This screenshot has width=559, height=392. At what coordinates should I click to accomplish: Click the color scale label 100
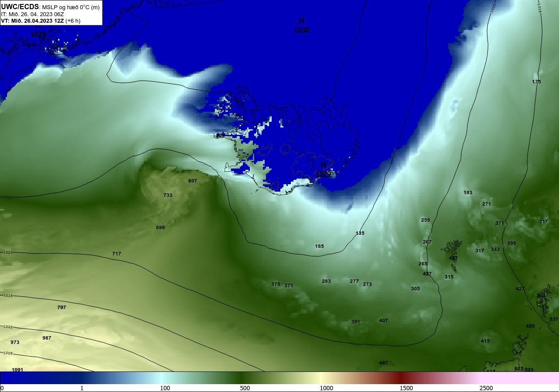pyautogui.click(x=165, y=388)
